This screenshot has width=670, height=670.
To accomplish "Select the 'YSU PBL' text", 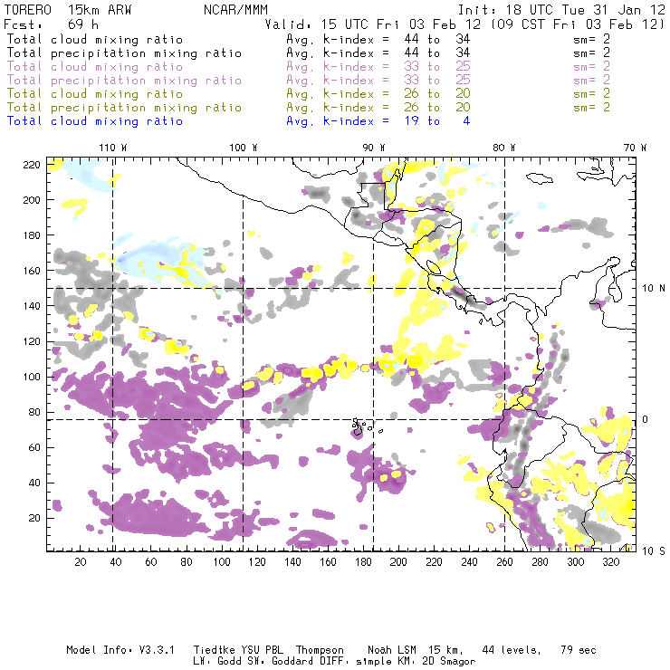I will click(262, 650).
